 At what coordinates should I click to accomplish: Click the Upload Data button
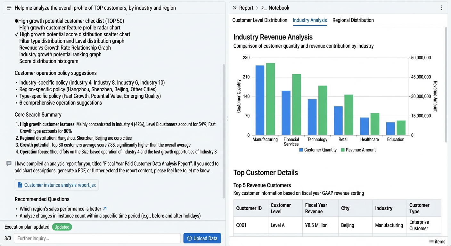tap(202, 238)
